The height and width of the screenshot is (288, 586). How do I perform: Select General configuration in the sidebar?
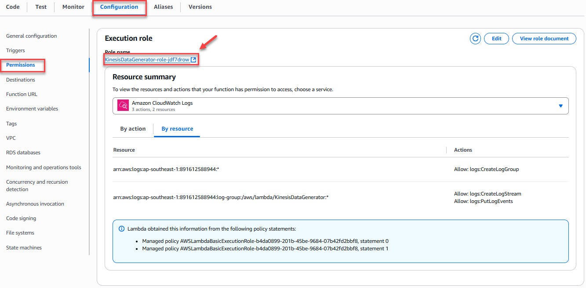tap(32, 36)
